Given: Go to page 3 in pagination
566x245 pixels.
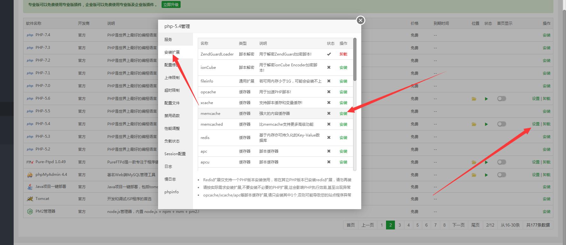Looking at the screenshot, I should (399, 225).
